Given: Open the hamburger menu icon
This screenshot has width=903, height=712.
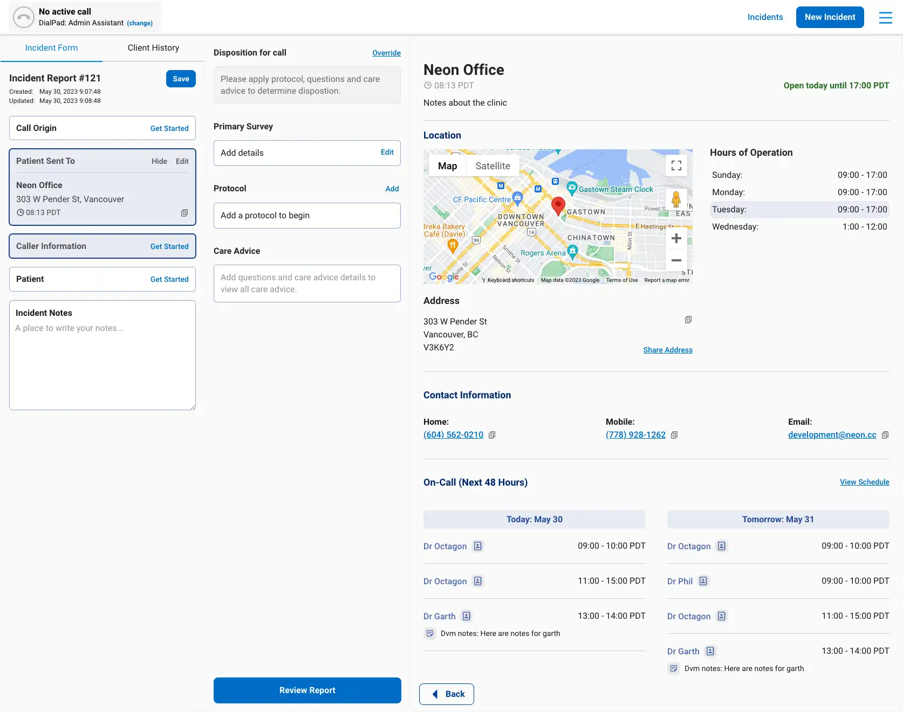Looking at the screenshot, I should 885,17.
